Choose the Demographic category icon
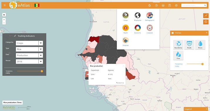Screen dimensions: 210x111 click(150, 15)
